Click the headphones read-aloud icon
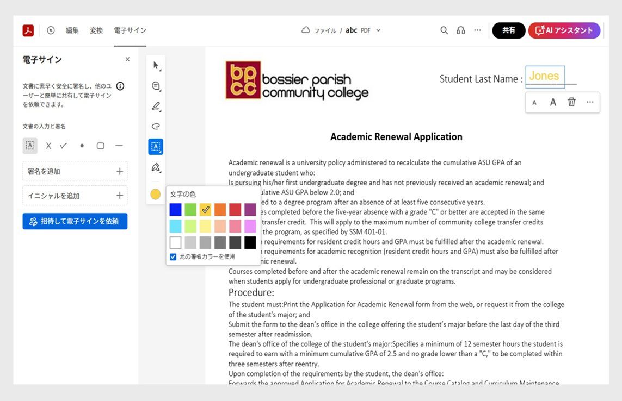Image resolution: width=622 pixels, height=401 pixels. [460, 30]
